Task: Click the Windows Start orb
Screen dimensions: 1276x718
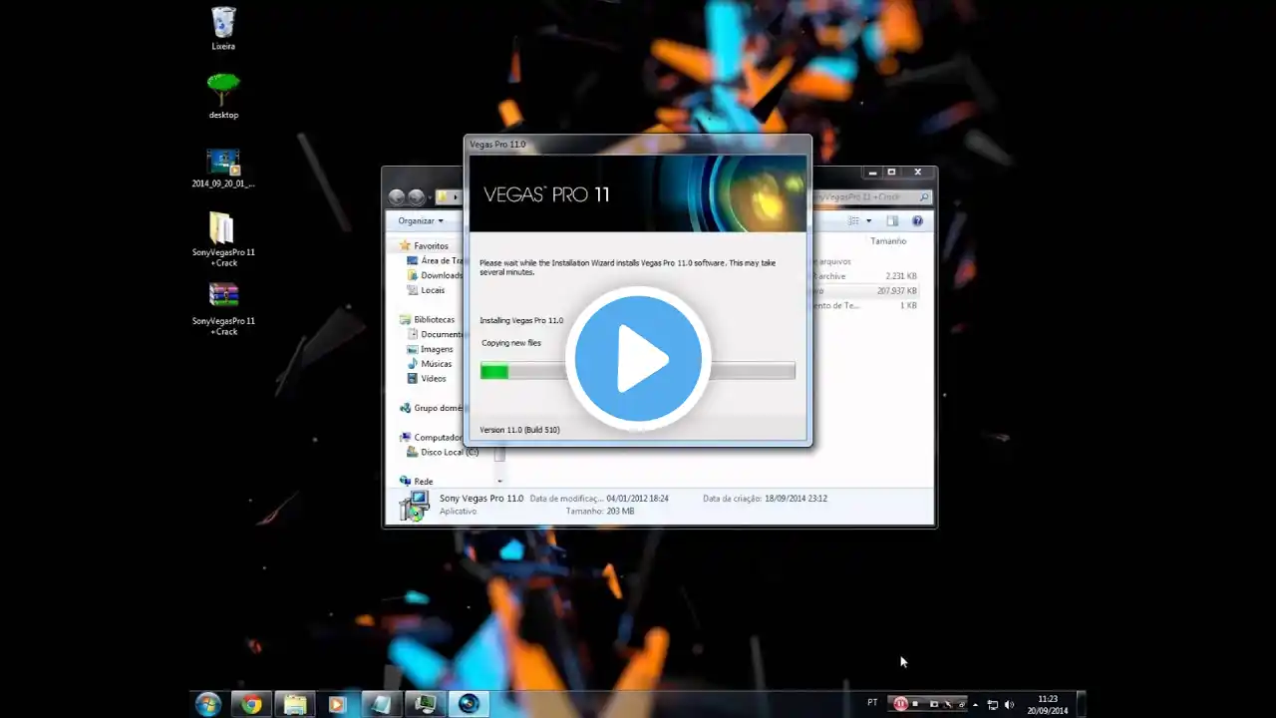Action: (208, 704)
